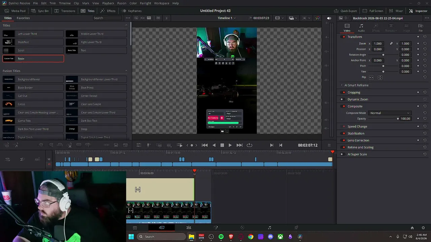
Task: Open the Timeline 1 dropdown
Action: tap(227, 18)
